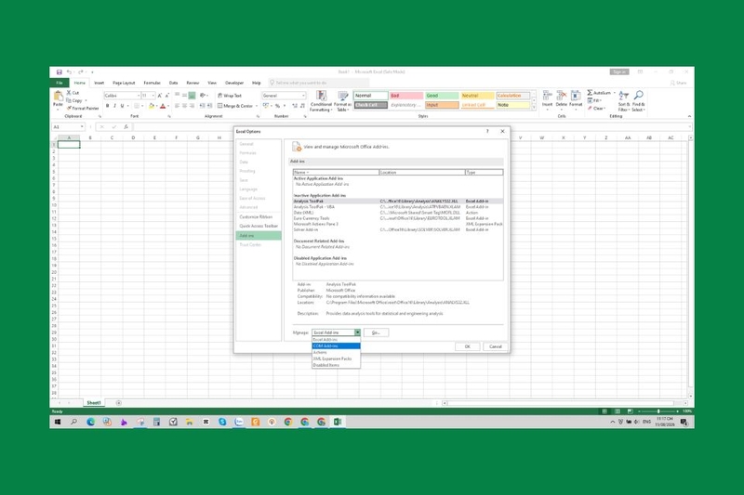The image size is (744, 495).
Task: Open Microsoft Edge from the taskbar
Action: [90, 422]
